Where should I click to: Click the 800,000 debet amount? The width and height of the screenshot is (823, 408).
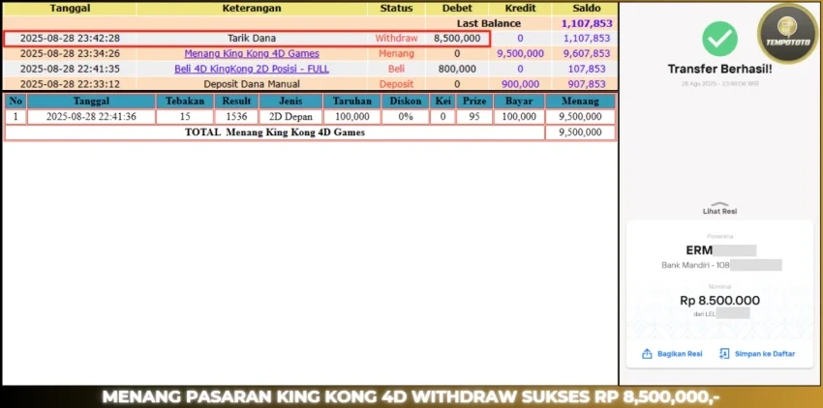457,69
